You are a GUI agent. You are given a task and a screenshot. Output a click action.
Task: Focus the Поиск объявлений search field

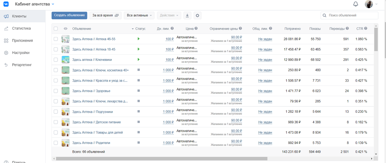[349, 15]
